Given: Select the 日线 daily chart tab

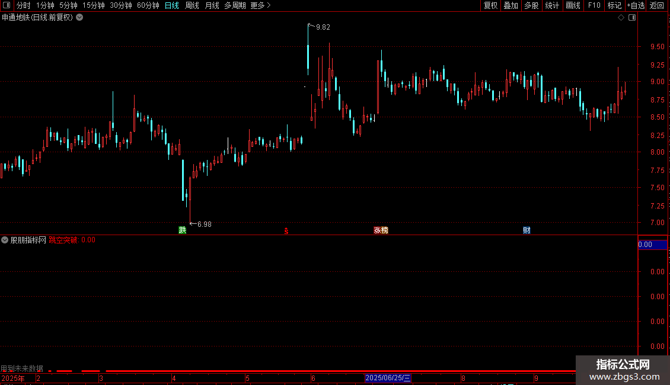Looking at the screenshot, I should (x=172, y=5).
